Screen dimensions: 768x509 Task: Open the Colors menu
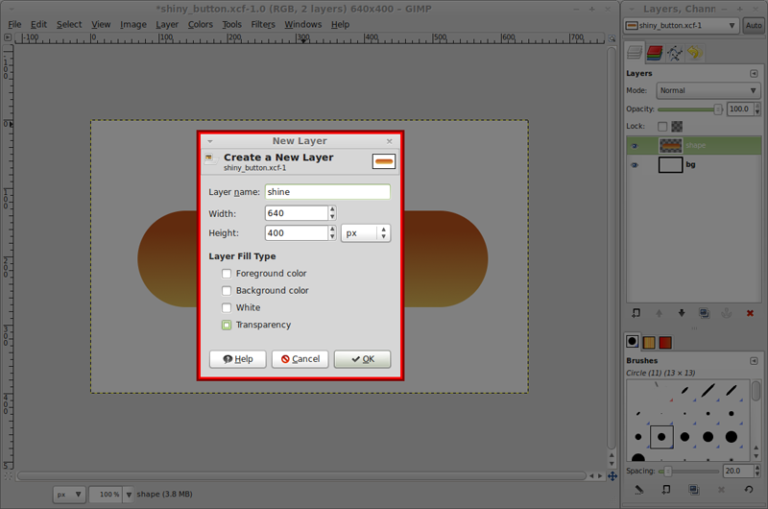point(201,25)
